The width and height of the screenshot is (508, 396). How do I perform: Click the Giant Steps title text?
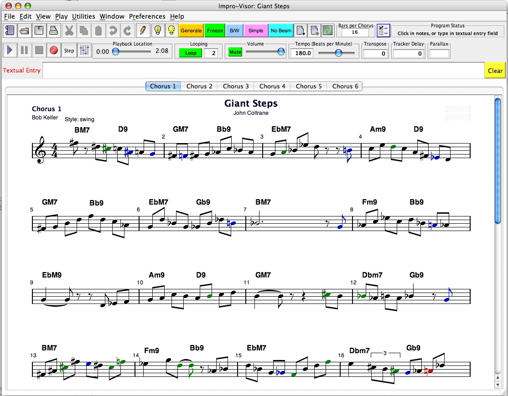[251, 103]
